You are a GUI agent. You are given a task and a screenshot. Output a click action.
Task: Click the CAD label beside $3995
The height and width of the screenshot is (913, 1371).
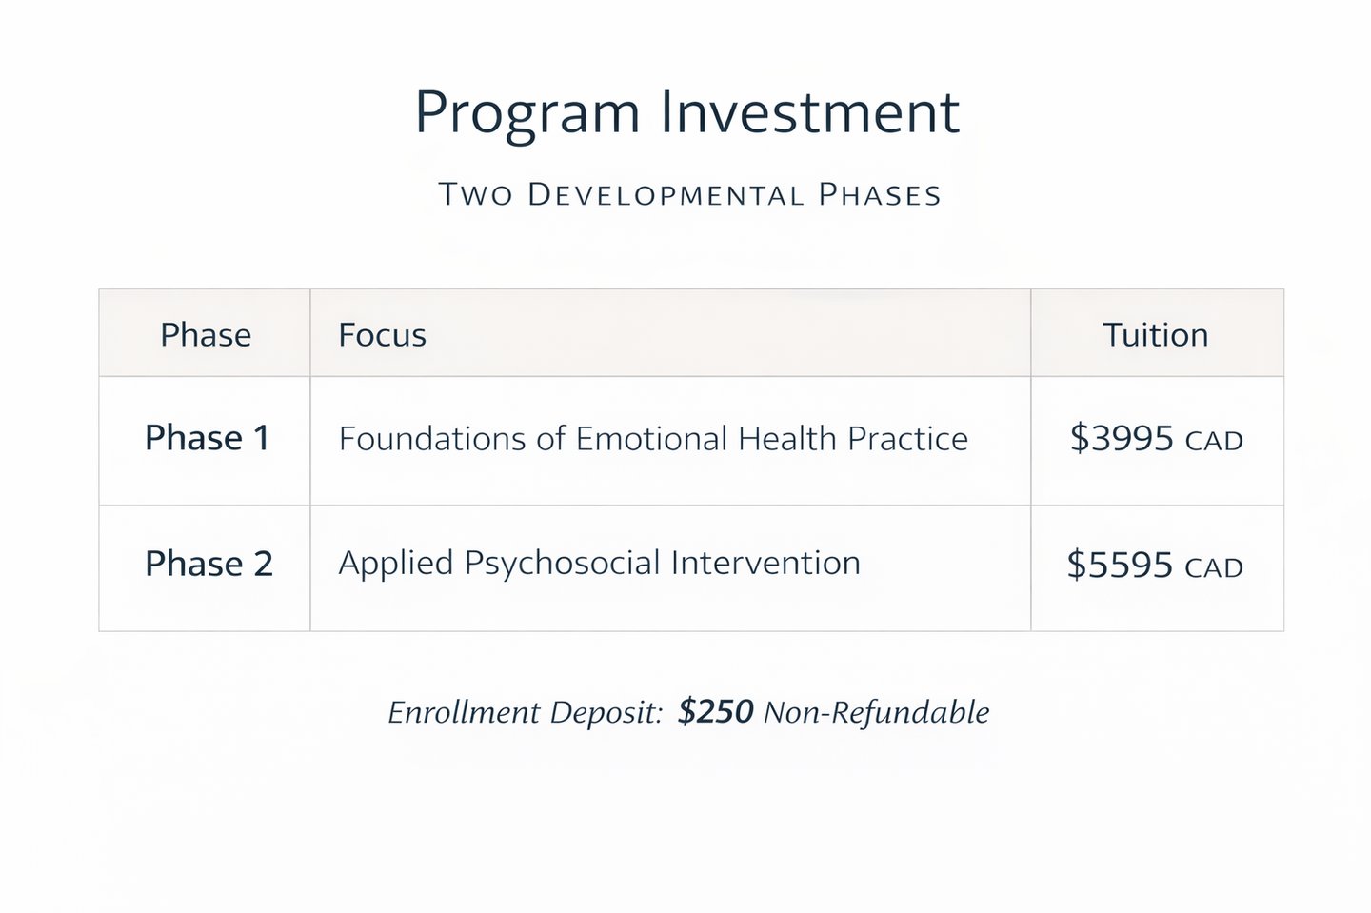(x=1214, y=442)
